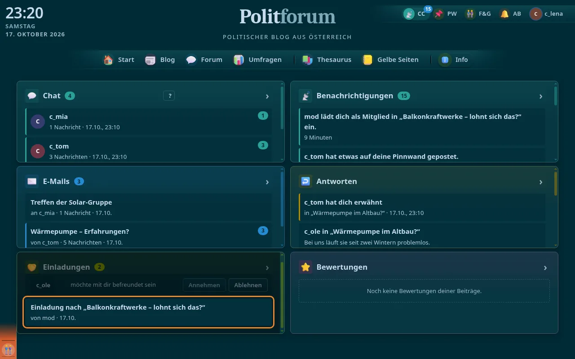Click the Blog newspaper icon
This screenshot has width=575, height=359.
point(150,60)
